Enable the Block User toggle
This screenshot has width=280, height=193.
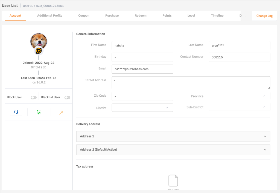pos(34,97)
